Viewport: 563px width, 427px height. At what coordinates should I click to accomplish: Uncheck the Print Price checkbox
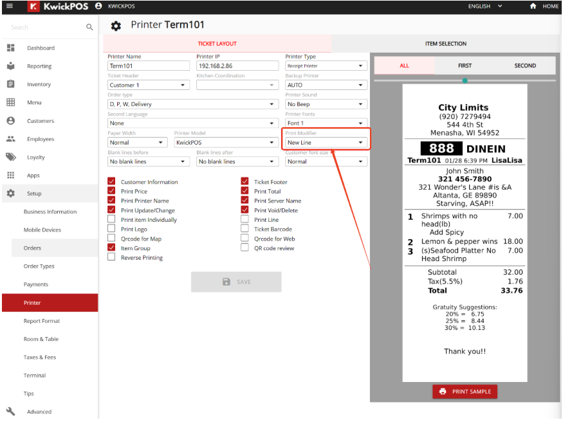(x=111, y=190)
